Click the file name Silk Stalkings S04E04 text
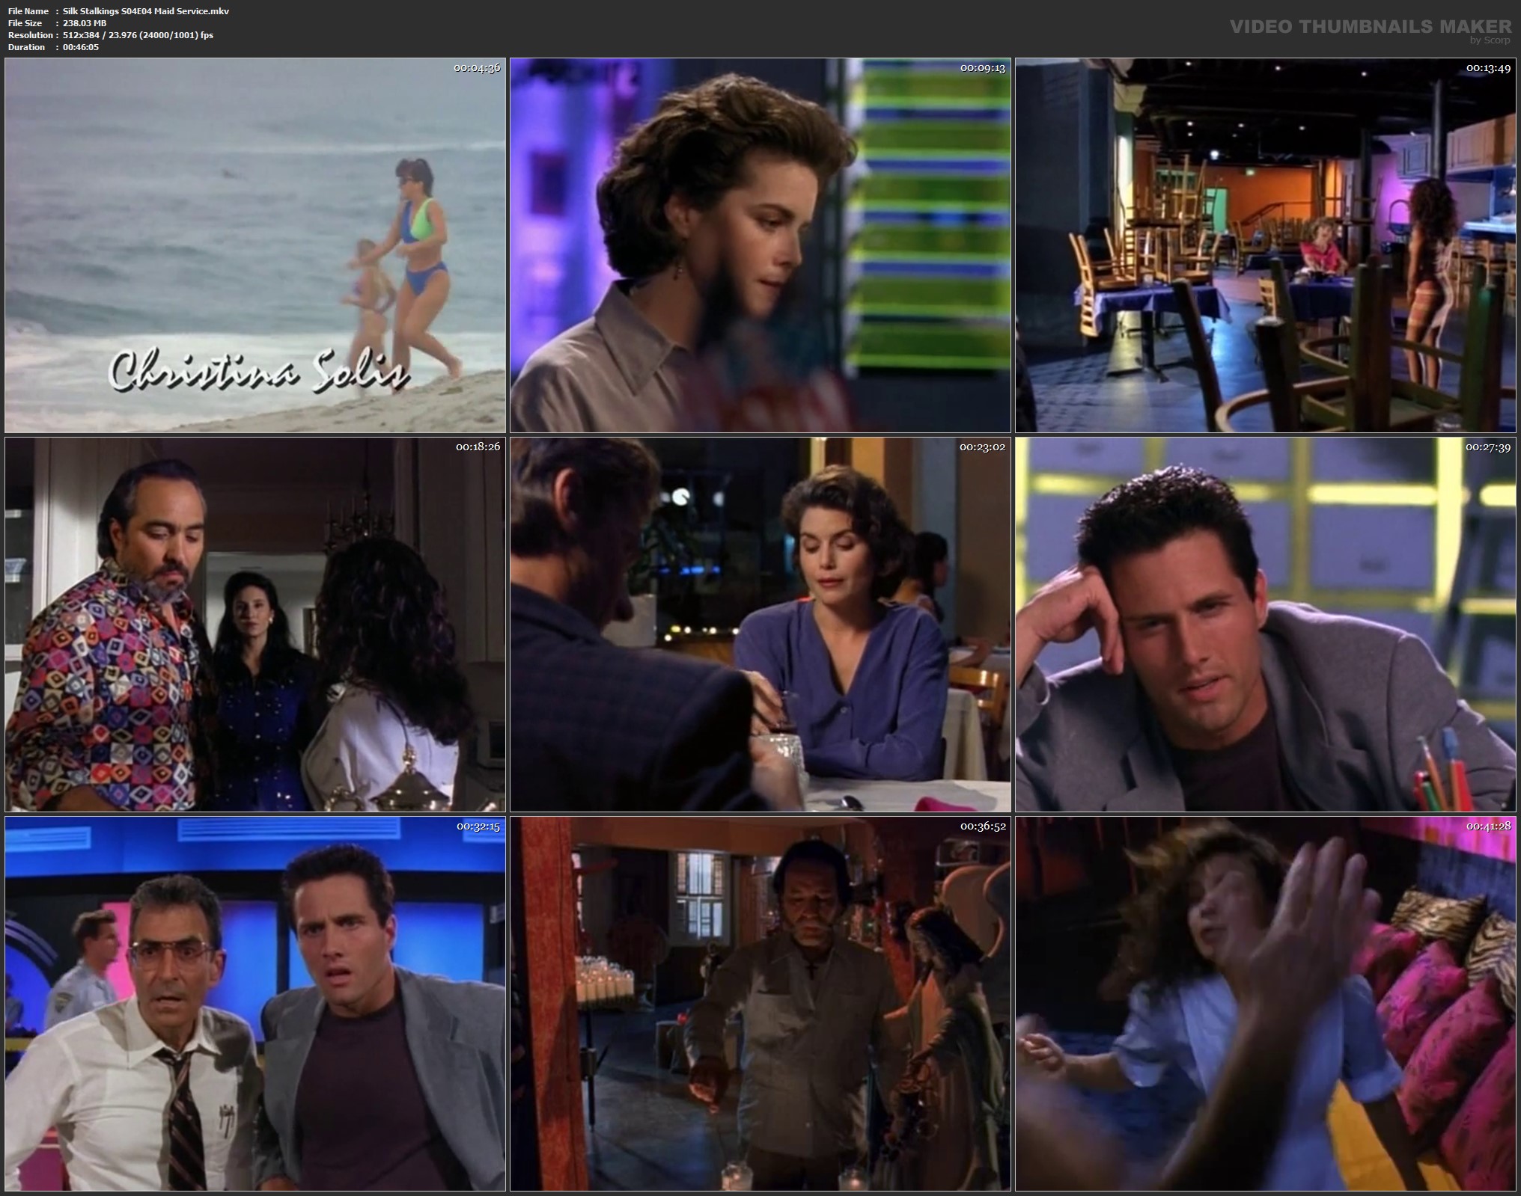This screenshot has height=1196, width=1521. click(x=146, y=10)
